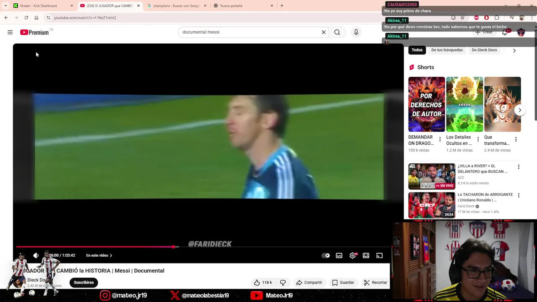This screenshot has height=302, width=537.
Task: Open the 'Que transforma...' short thumbnail
Action: coord(502,104)
